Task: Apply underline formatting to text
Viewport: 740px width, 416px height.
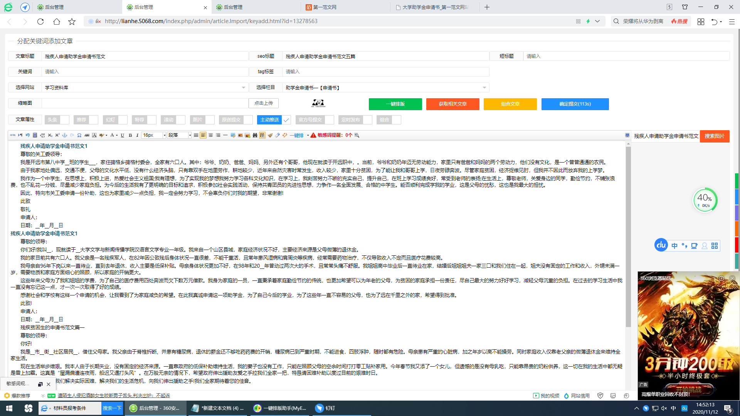Action: point(123,135)
